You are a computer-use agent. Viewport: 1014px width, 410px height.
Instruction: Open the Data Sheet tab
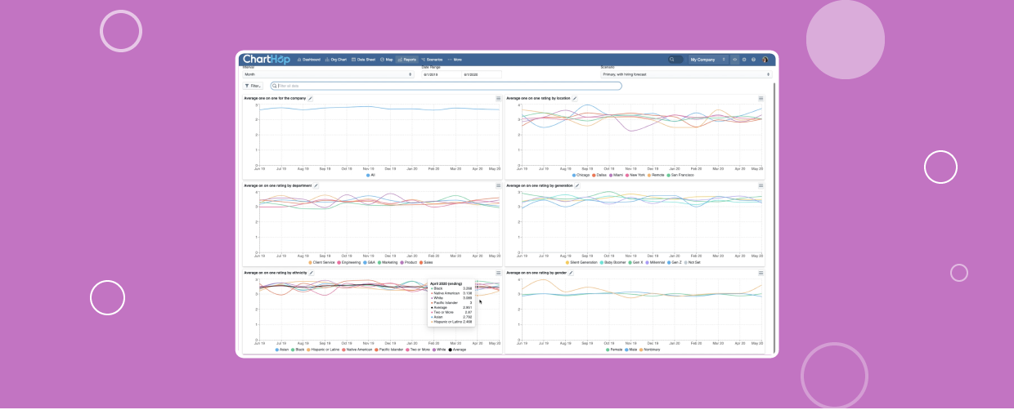point(363,60)
